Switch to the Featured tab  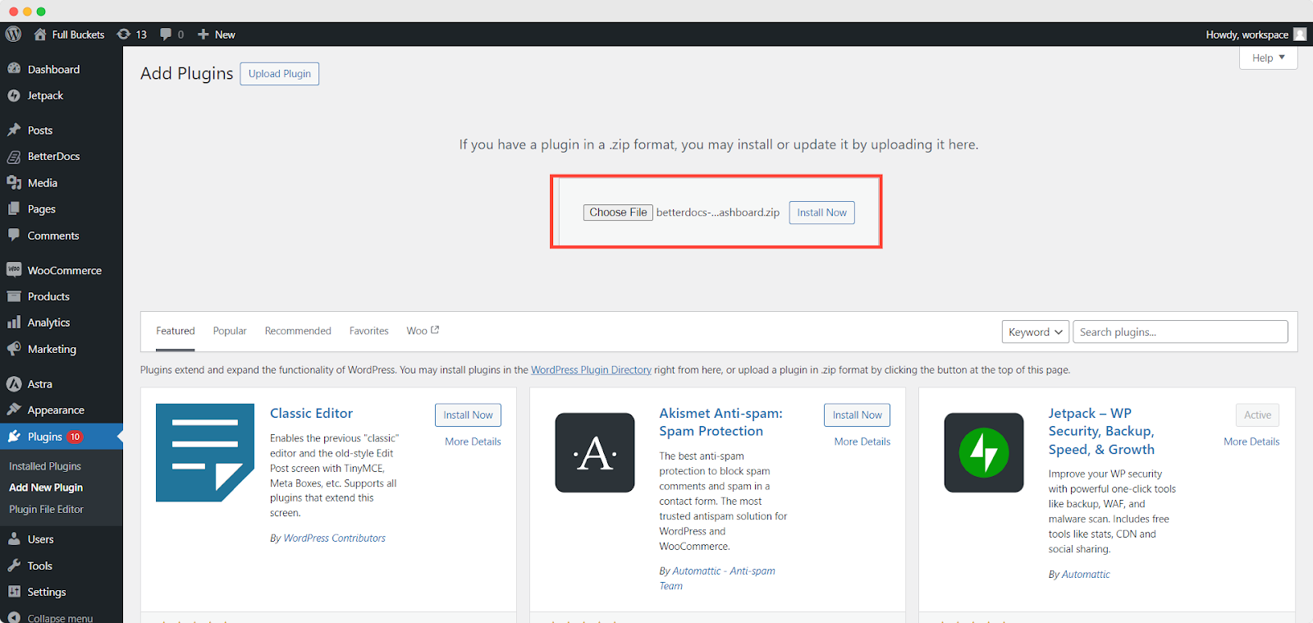(x=176, y=331)
